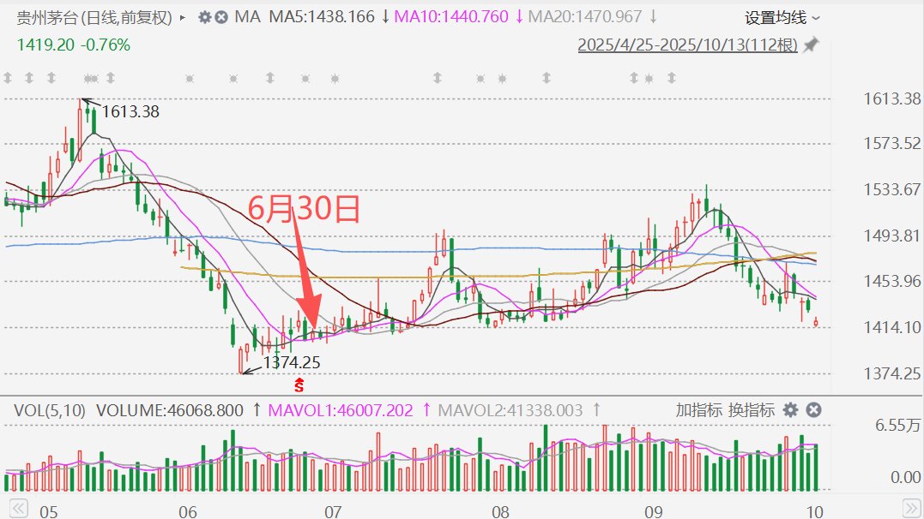Click the 07 month marker on timeline

[x=333, y=511]
